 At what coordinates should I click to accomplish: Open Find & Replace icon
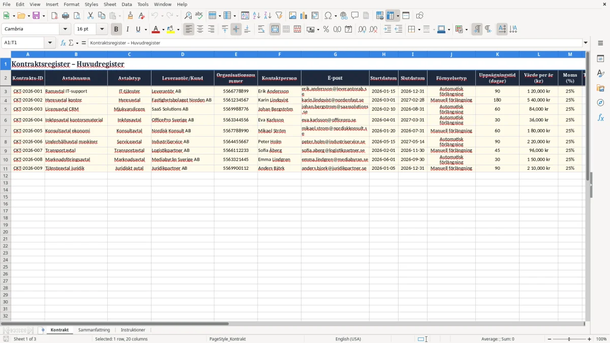[188, 16]
